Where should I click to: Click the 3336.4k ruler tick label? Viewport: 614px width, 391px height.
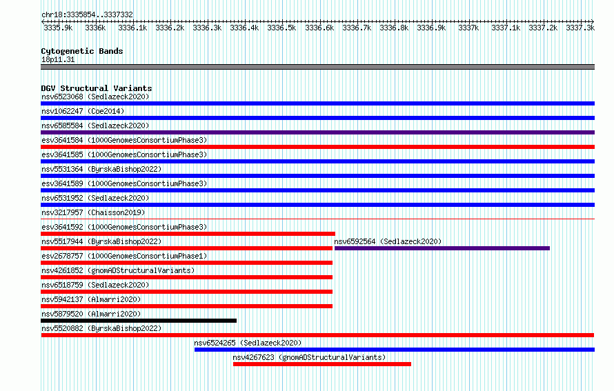[x=244, y=28]
